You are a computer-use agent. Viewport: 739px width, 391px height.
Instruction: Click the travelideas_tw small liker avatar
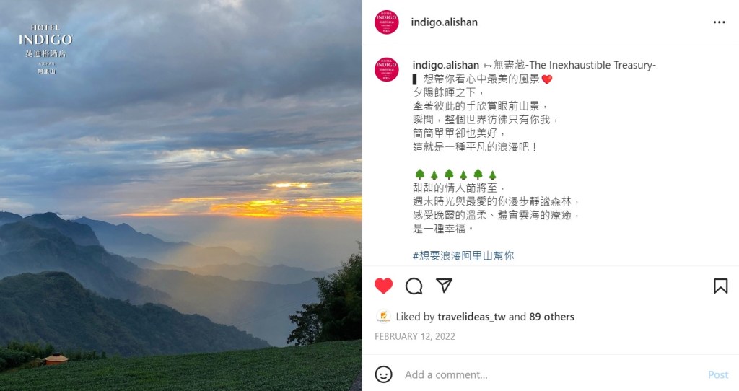[383, 317]
